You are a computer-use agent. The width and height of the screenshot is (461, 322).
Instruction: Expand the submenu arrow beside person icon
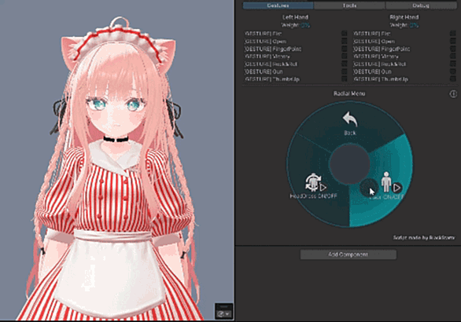[397, 187]
